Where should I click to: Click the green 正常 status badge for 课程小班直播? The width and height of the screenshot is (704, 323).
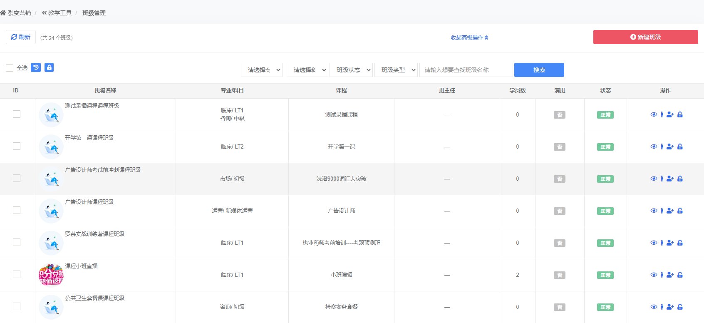605,275
